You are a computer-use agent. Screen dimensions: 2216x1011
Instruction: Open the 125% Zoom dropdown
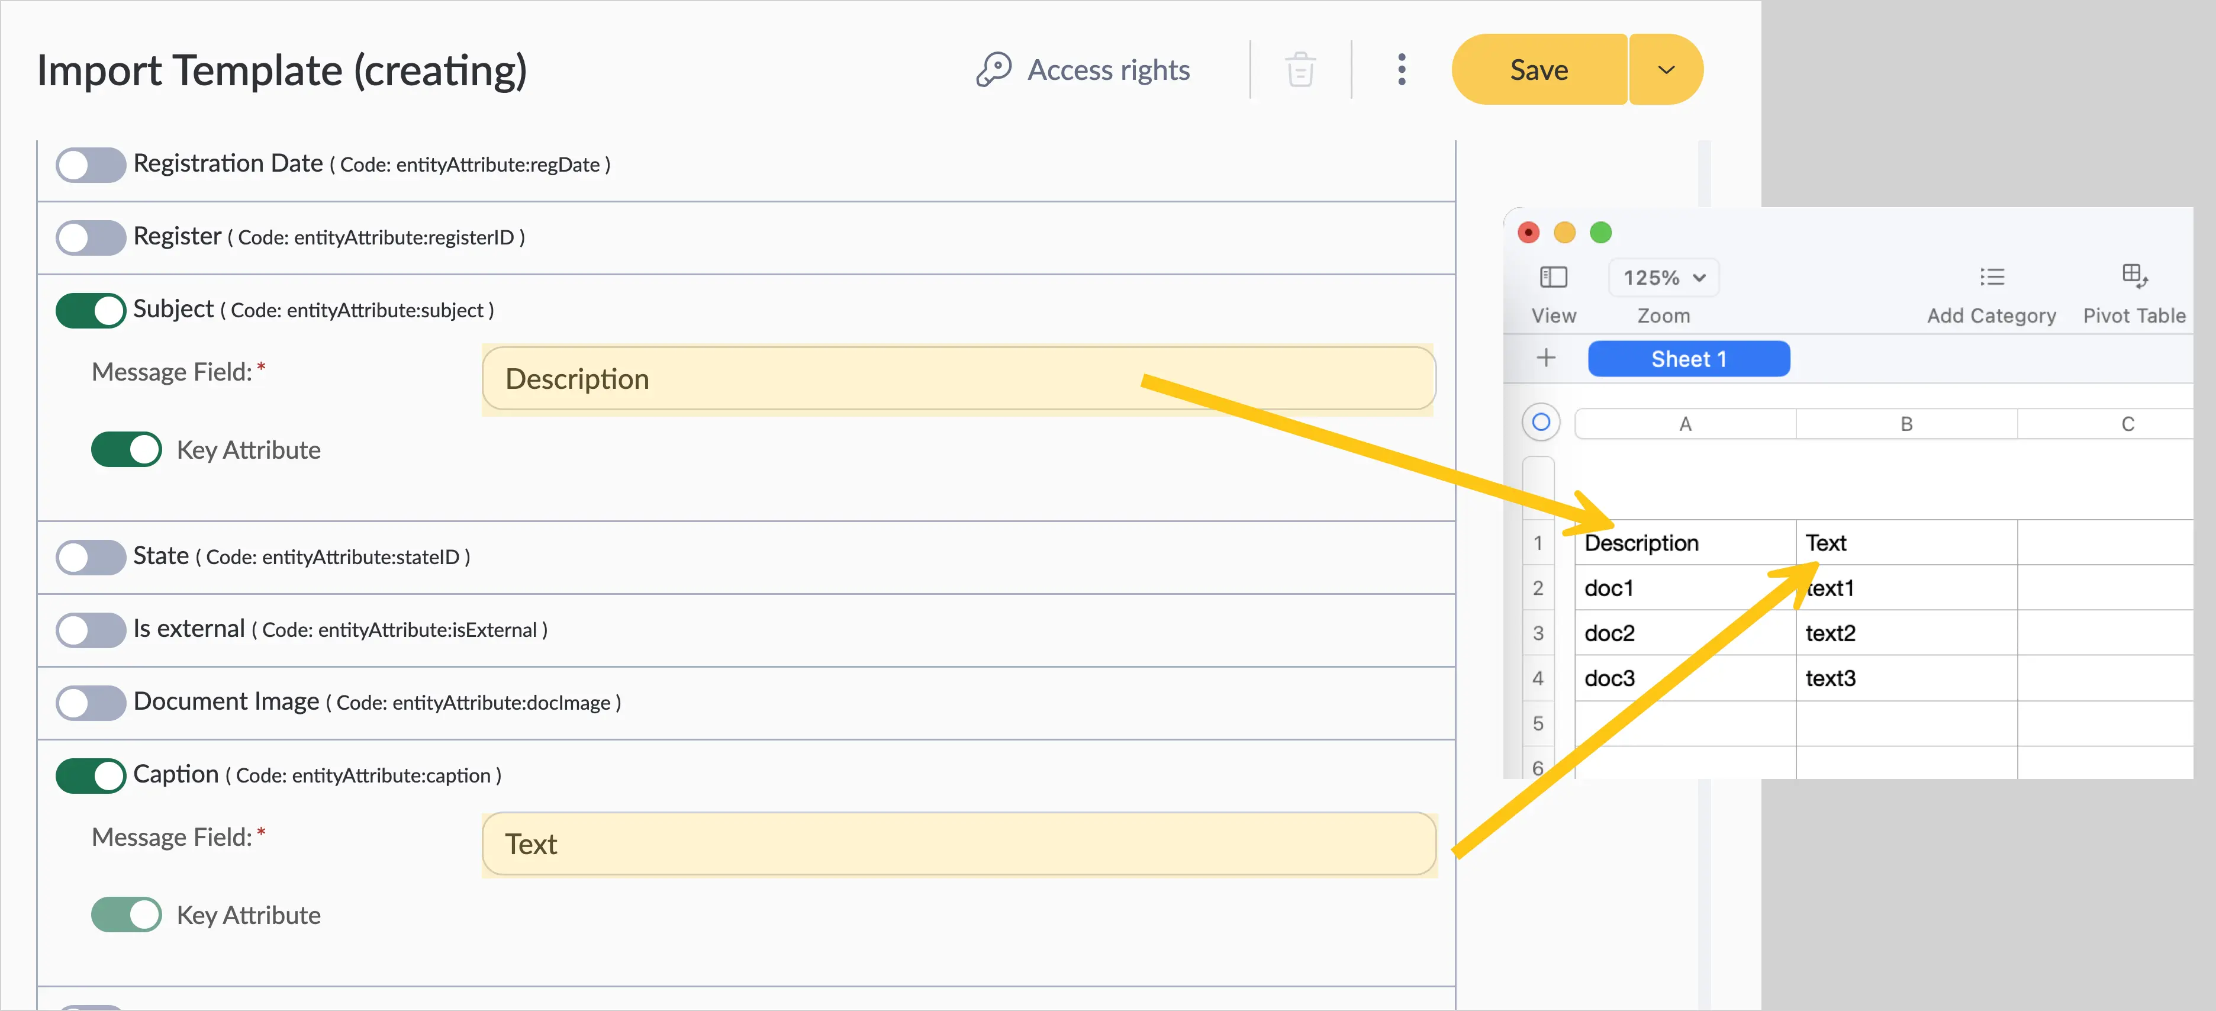pos(1664,278)
